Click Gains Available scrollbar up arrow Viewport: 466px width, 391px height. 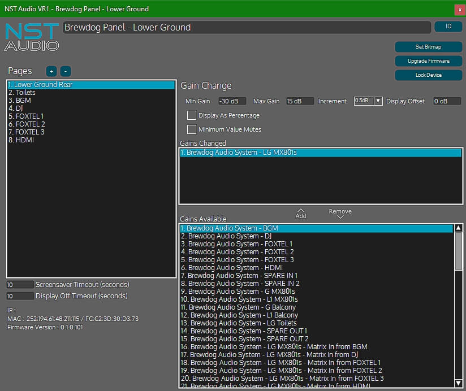coord(458,228)
